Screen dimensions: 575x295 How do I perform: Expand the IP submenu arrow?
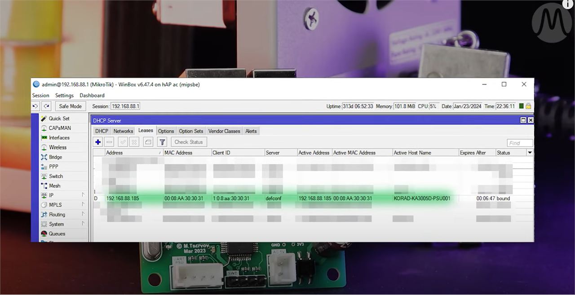click(x=83, y=195)
